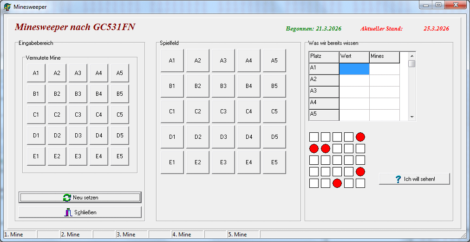470x242 pixels.
Task: Click the top-left empty square in mine map
Action: [x=314, y=137]
